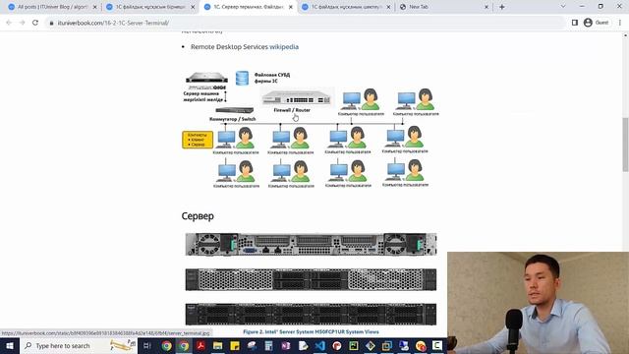Open File Explorer from taskbar
The image size is (629, 354).
pyautogui.click(x=218, y=345)
